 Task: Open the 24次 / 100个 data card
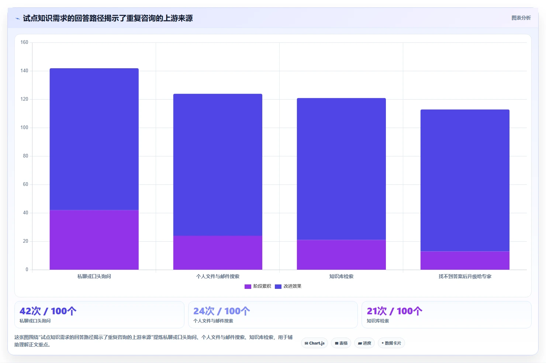[x=273, y=315]
